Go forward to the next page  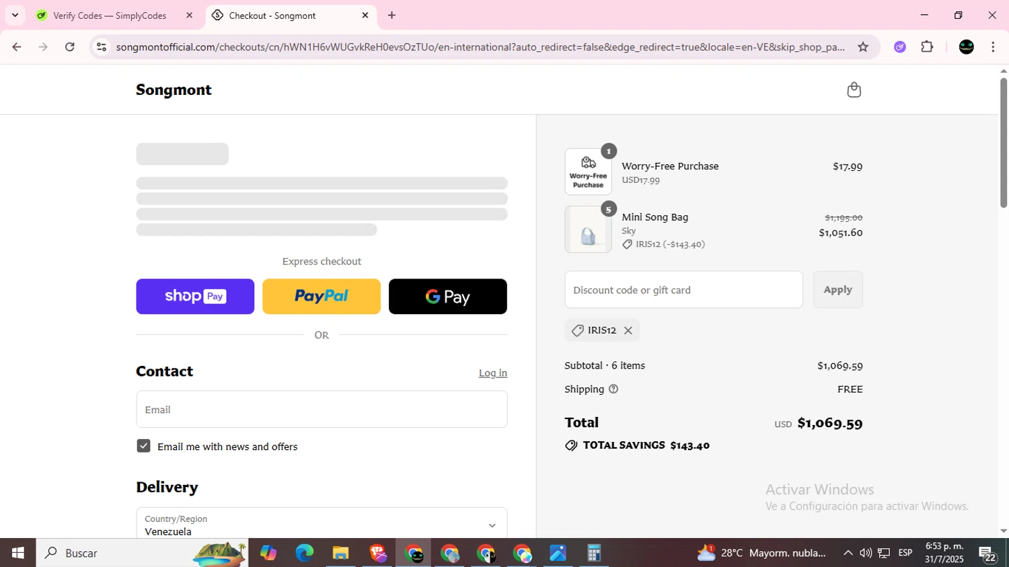click(x=43, y=46)
